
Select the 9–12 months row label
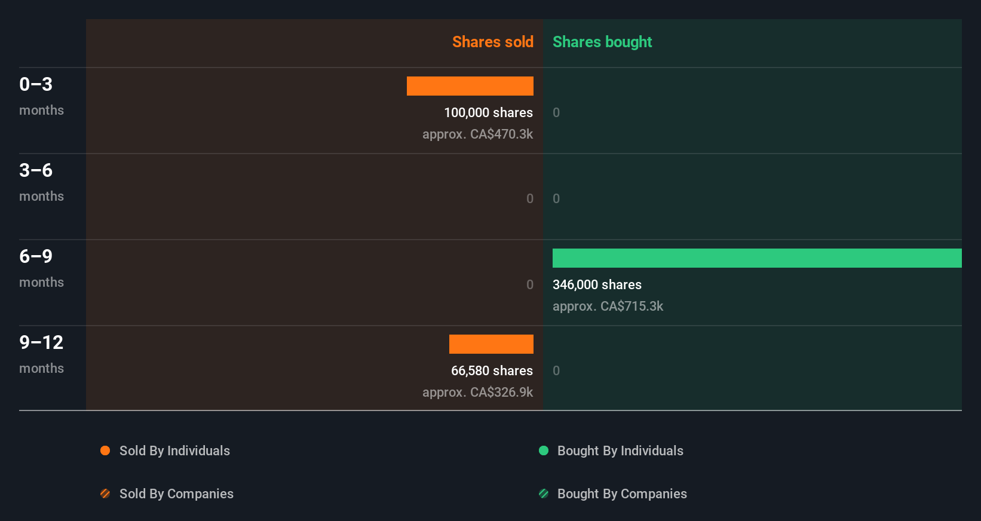click(41, 354)
